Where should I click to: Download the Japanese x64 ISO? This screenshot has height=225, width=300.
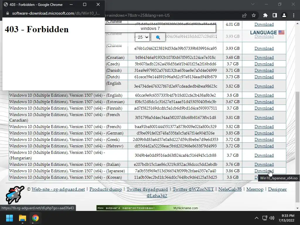(264, 171)
